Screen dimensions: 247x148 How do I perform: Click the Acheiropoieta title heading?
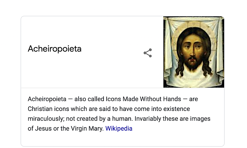[55, 49]
